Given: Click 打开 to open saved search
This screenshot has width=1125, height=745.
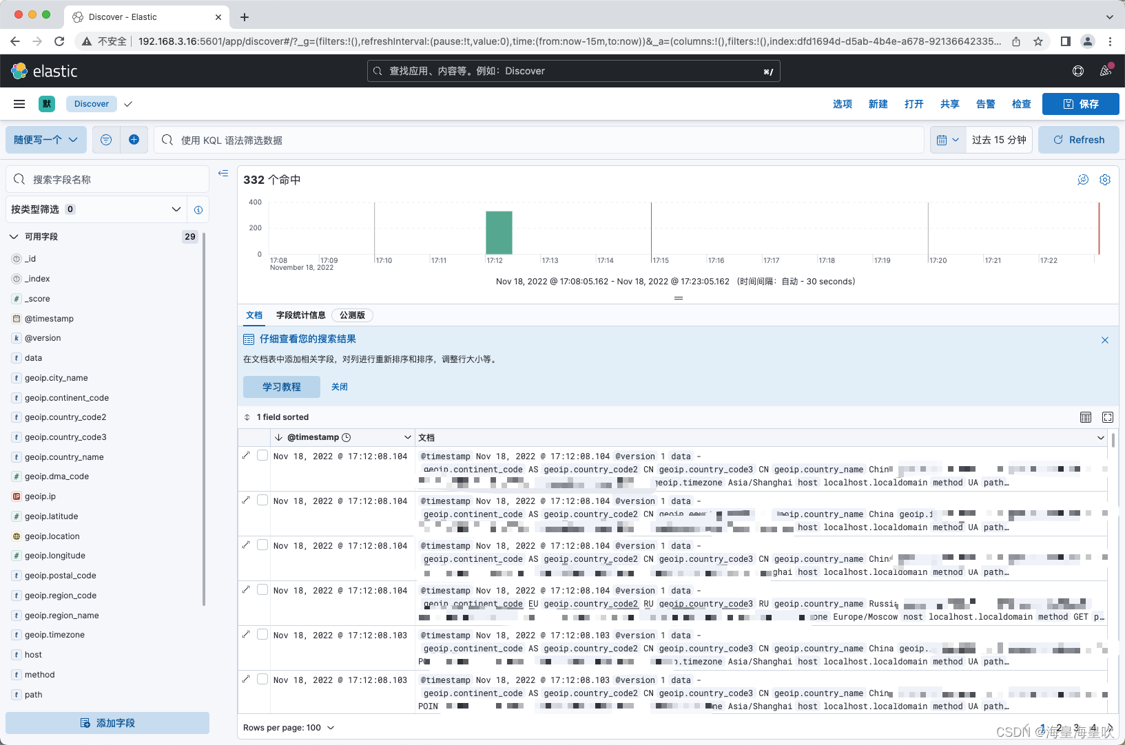Looking at the screenshot, I should 914,104.
